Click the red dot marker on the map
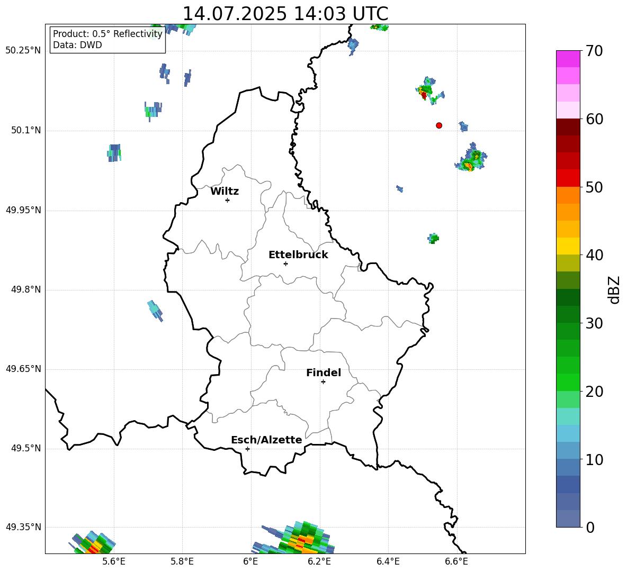 coord(439,125)
